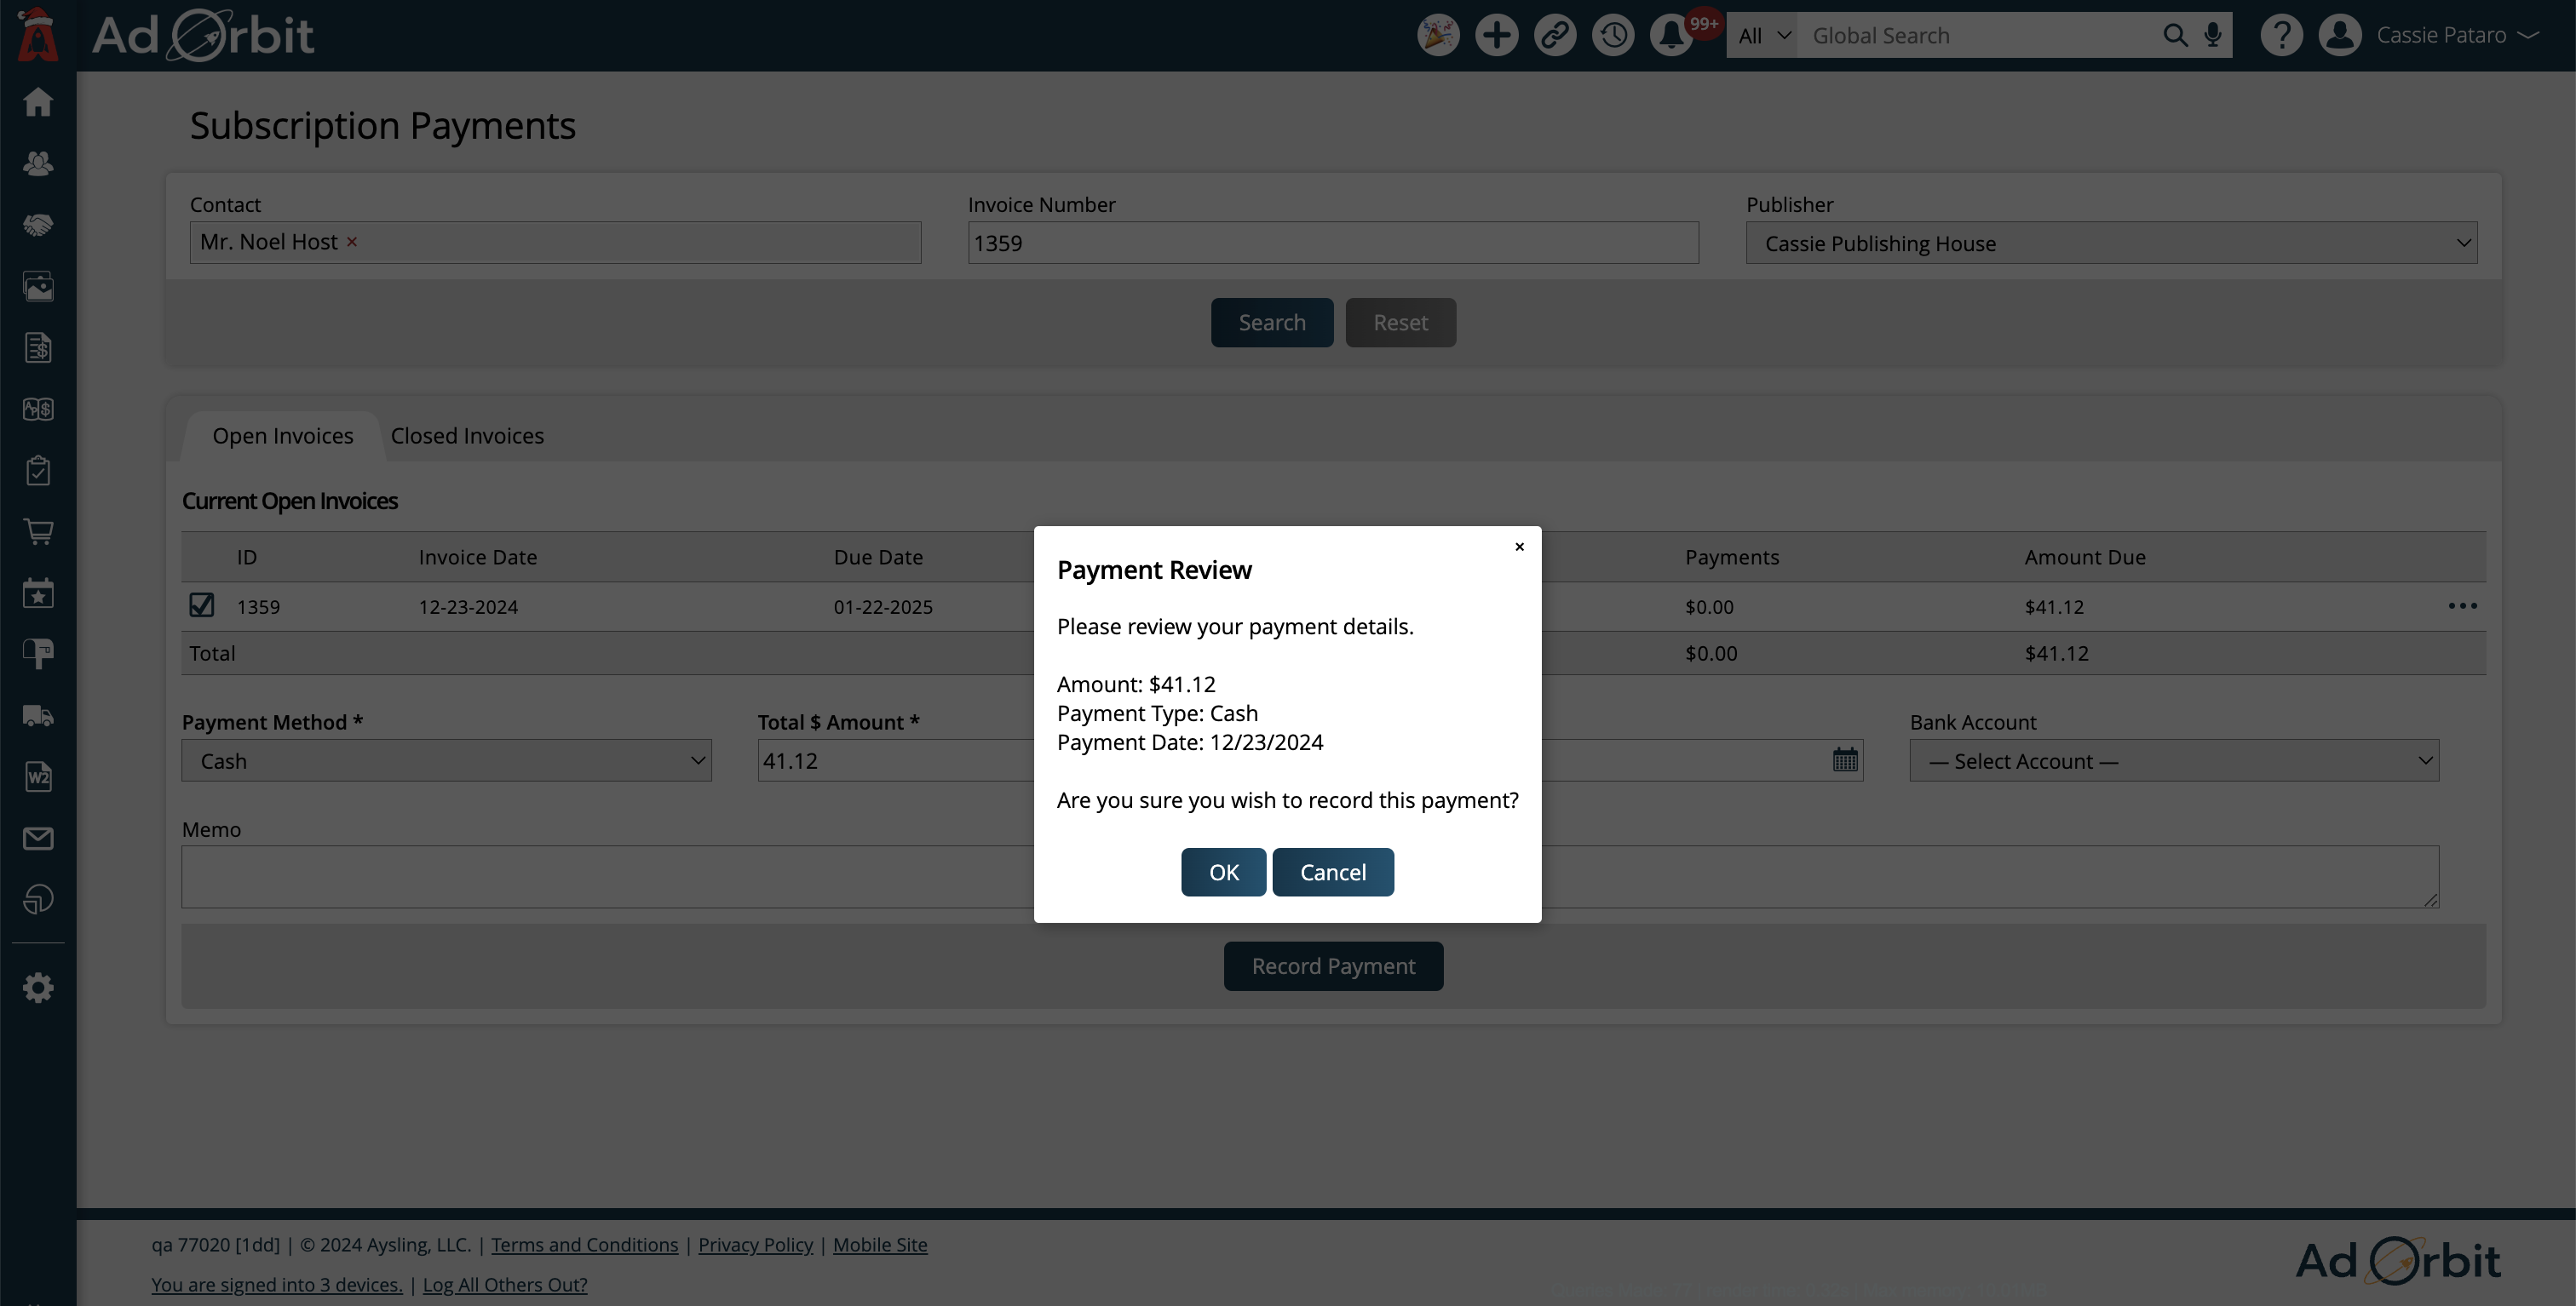Expand the Bank Account Select Account dropdown
The height and width of the screenshot is (1306, 2576).
tap(2173, 760)
